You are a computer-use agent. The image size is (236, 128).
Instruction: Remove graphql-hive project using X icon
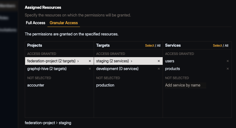90,69
